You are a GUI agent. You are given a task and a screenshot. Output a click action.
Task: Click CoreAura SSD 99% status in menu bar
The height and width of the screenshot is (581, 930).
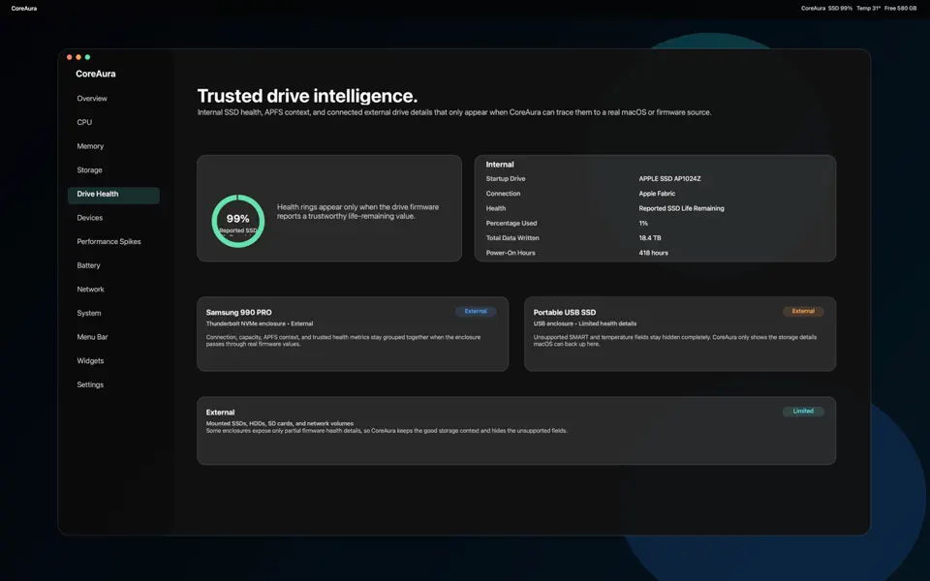point(826,9)
